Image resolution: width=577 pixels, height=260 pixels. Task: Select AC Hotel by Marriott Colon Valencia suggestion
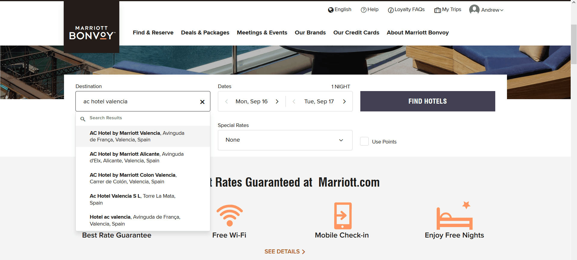pos(143,178)
